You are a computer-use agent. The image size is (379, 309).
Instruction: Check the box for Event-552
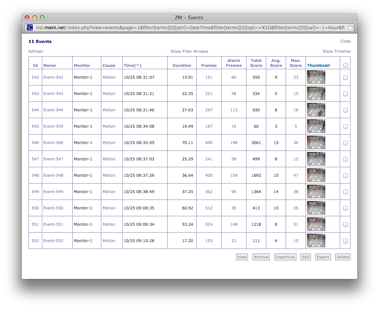click(x=345, y=241)
